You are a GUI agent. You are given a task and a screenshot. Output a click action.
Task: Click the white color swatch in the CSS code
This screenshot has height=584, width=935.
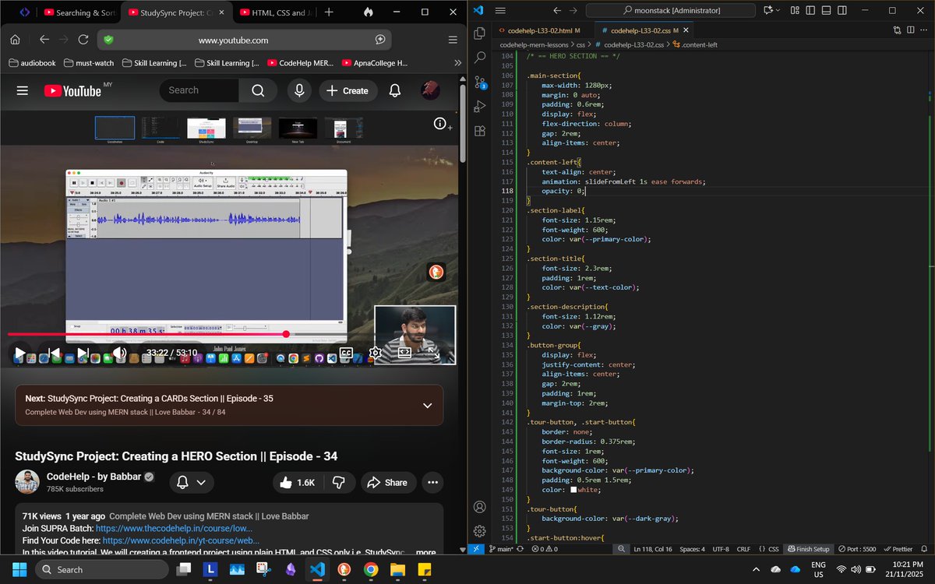(x=573, y=490)
